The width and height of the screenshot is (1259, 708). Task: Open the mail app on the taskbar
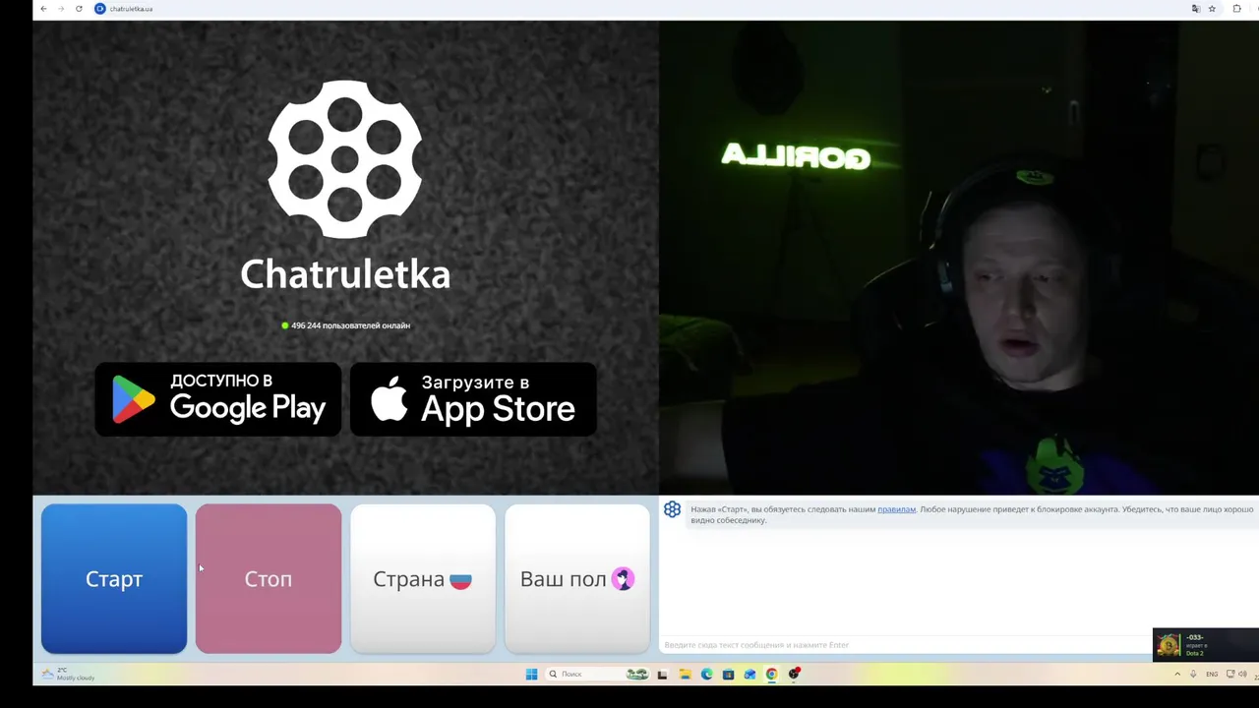point(749,674)
